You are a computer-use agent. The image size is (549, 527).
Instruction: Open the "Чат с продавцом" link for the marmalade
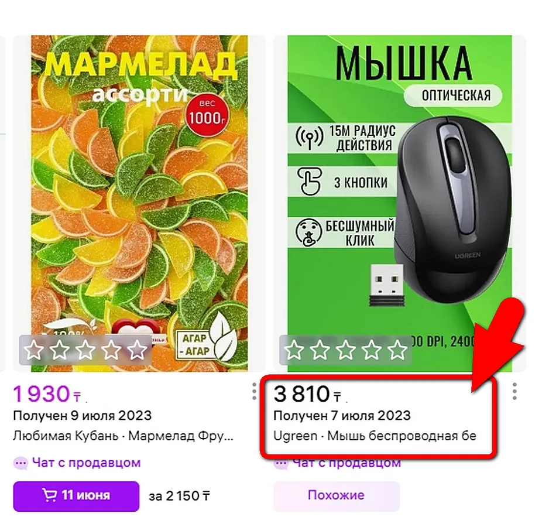pos(86,463)
